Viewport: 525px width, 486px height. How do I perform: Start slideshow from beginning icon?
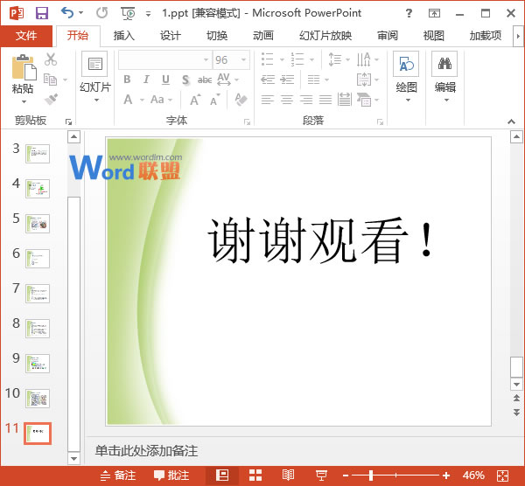click(x=128, y=13)
